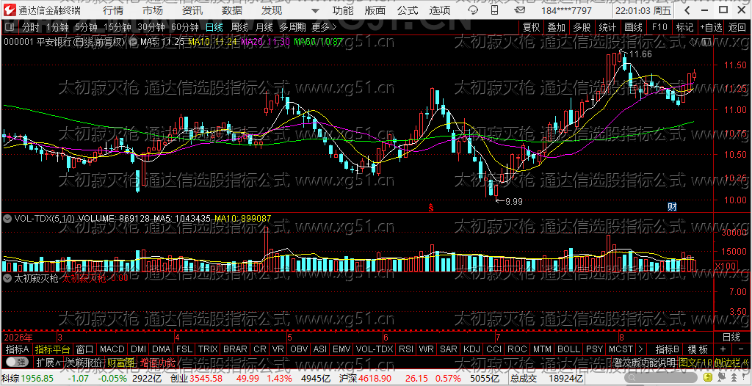
Task: Click the 统计 statistics button
Action: point(607,27)
